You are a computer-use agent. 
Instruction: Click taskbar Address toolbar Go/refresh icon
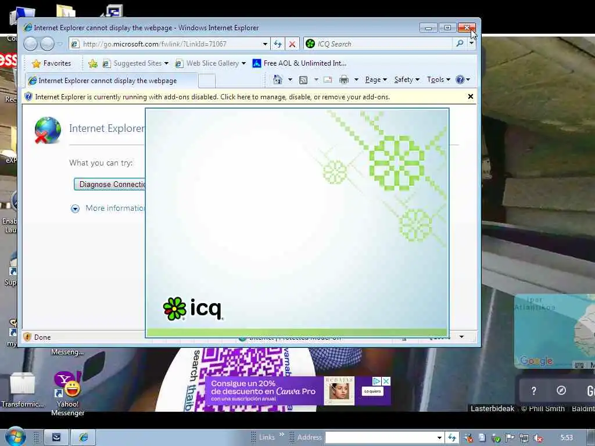click(x=452, y=438)
